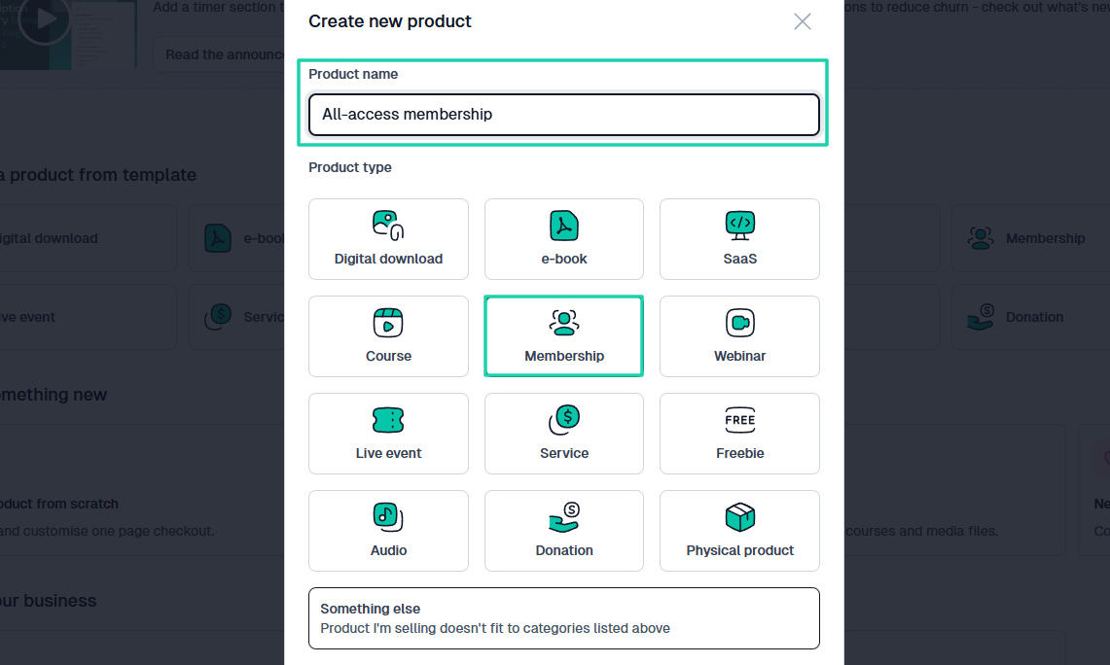
Task: Select the Webinar product type icon
Action: point(739,323)
